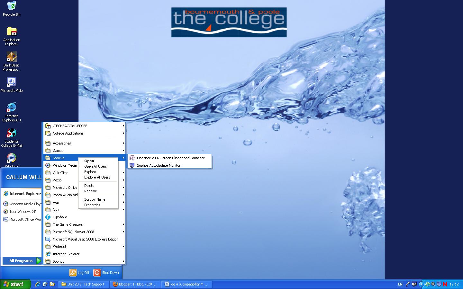Screen dimensions: 463x289
Task: Click the green globe tray icon
Action: coord(428,284)
